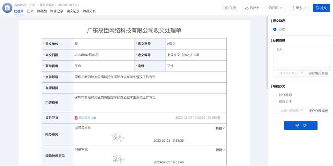
Task: Click the 同意审批 opinion text
Action: (x=81, y=150)
